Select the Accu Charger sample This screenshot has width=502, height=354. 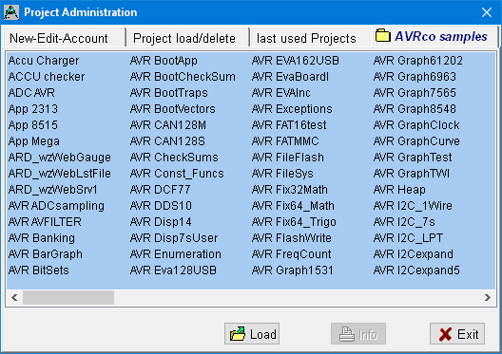coord(44,61)
